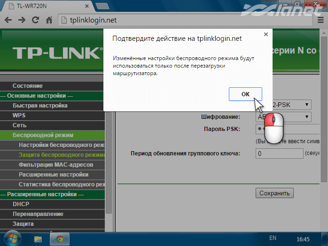The width and height of the screenshot is (328, 246).
Task: Select Беспроводной режим menu section
Action: [52, 135]
